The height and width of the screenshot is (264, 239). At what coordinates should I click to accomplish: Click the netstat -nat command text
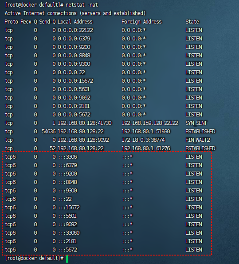(82, 5)
